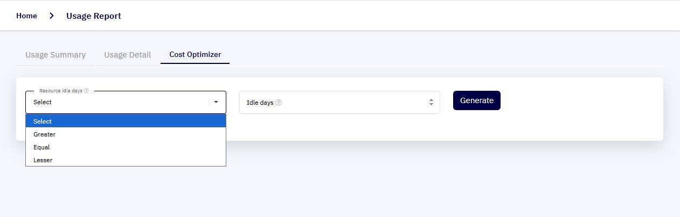
Task: Click the Generate button
Action: (x=477, y=100)
